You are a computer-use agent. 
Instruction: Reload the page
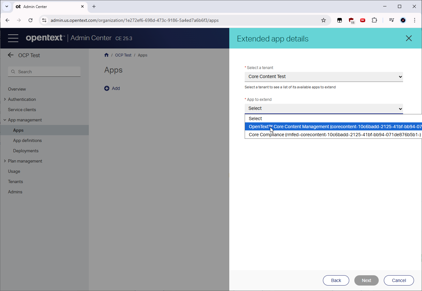pyautogui.click(x=30, y=20)
